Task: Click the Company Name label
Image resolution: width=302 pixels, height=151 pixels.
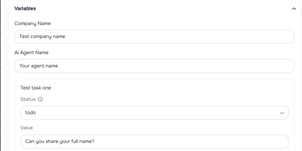Action: [33, 24]
